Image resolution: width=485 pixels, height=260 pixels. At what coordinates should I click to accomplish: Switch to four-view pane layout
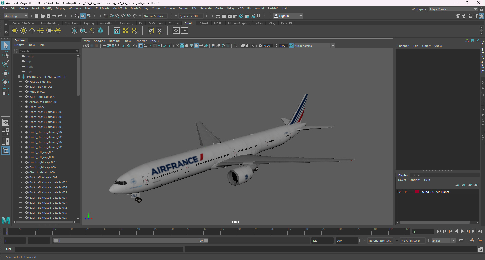6,132
